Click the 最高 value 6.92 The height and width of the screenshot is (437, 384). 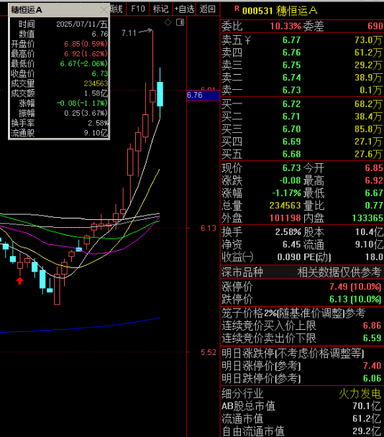pyautogui.click(x=374, y=180)
